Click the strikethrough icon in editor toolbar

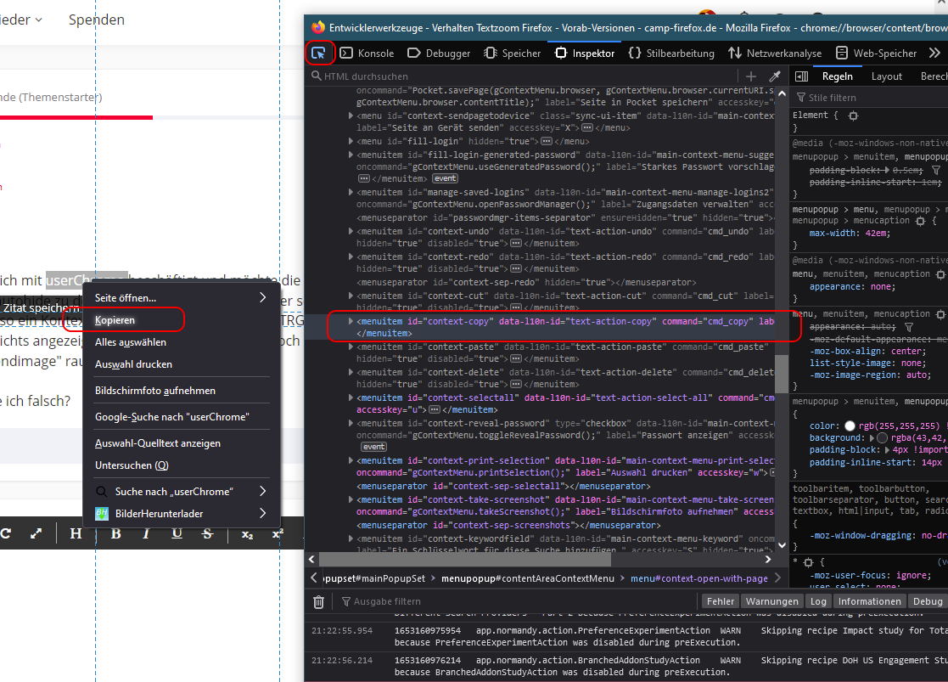coord(207,533)
